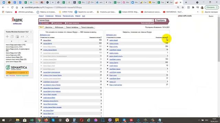Reload the page in the browser

coord(12,8)
